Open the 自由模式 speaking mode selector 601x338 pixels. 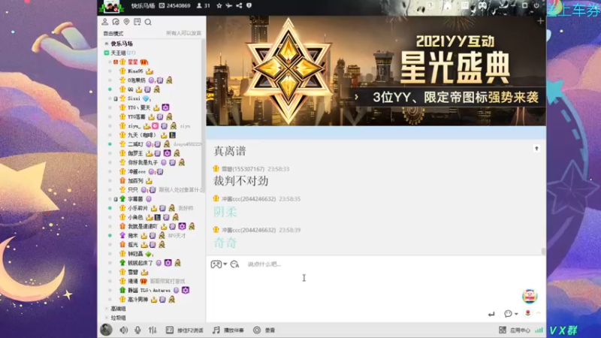point(113,33)
